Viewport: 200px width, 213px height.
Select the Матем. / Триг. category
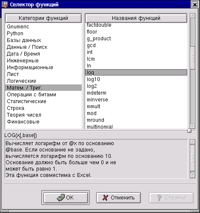tap(43, 88)
